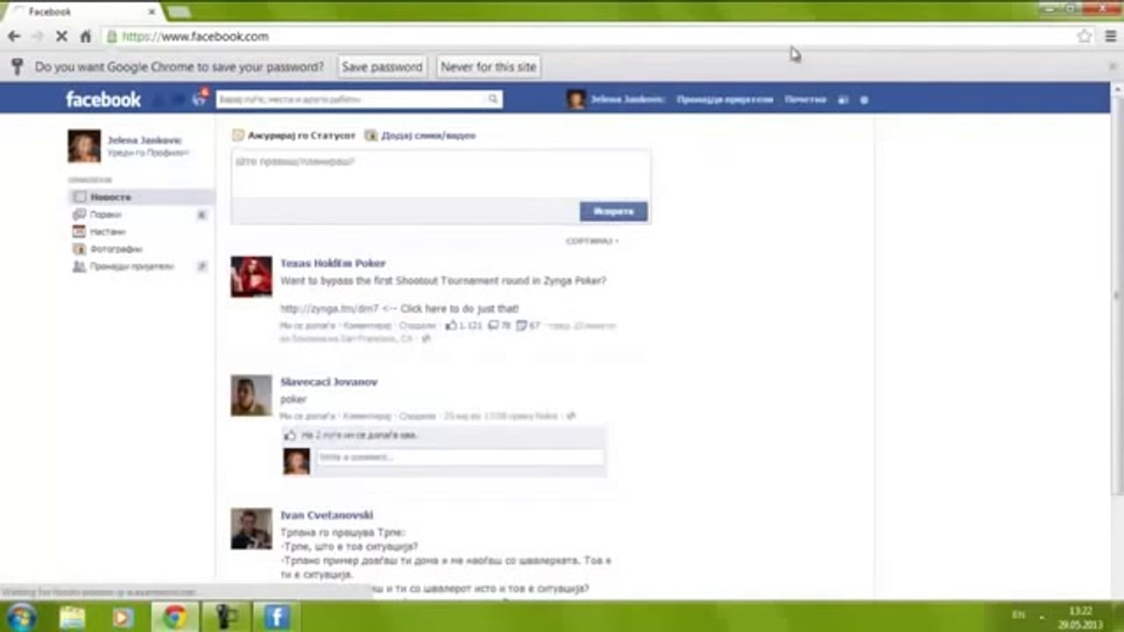
Task: Select News feed (Новости) in sidebar
Action: click(141, 197)
